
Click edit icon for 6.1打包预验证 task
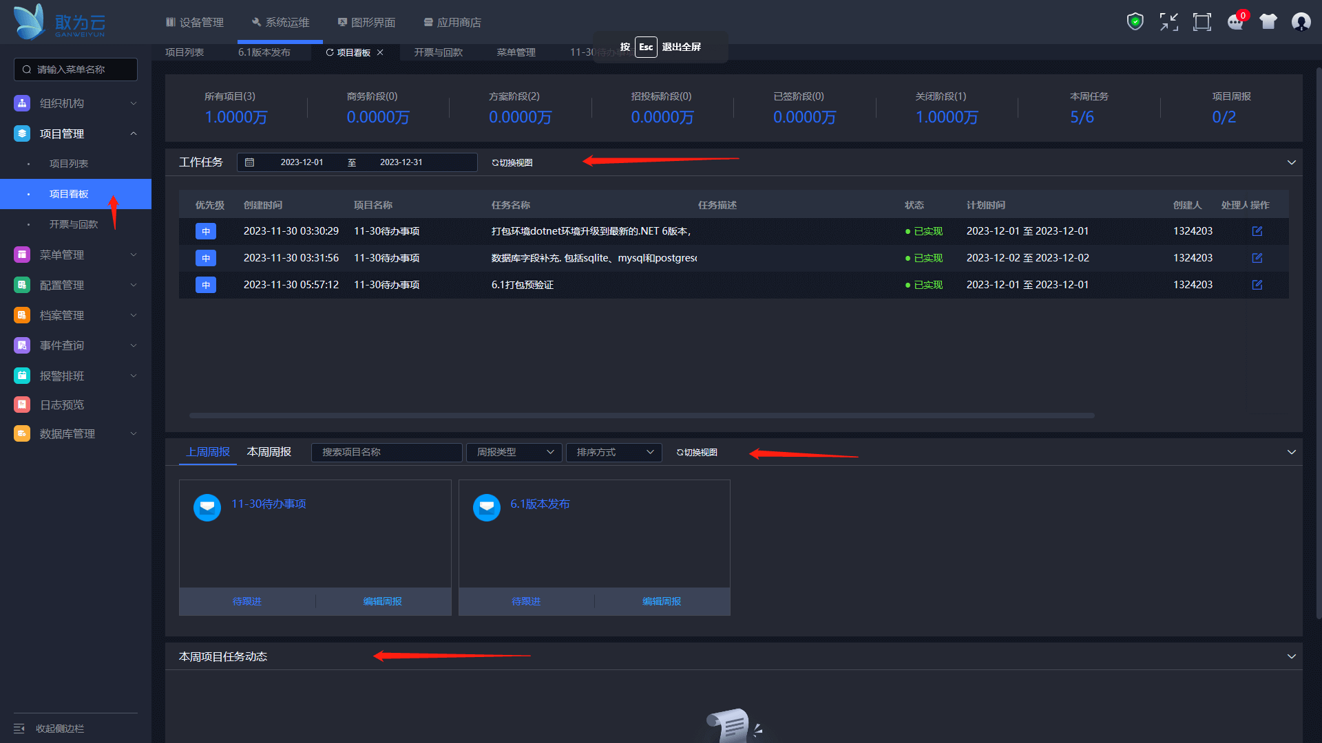coord(1257,285)
